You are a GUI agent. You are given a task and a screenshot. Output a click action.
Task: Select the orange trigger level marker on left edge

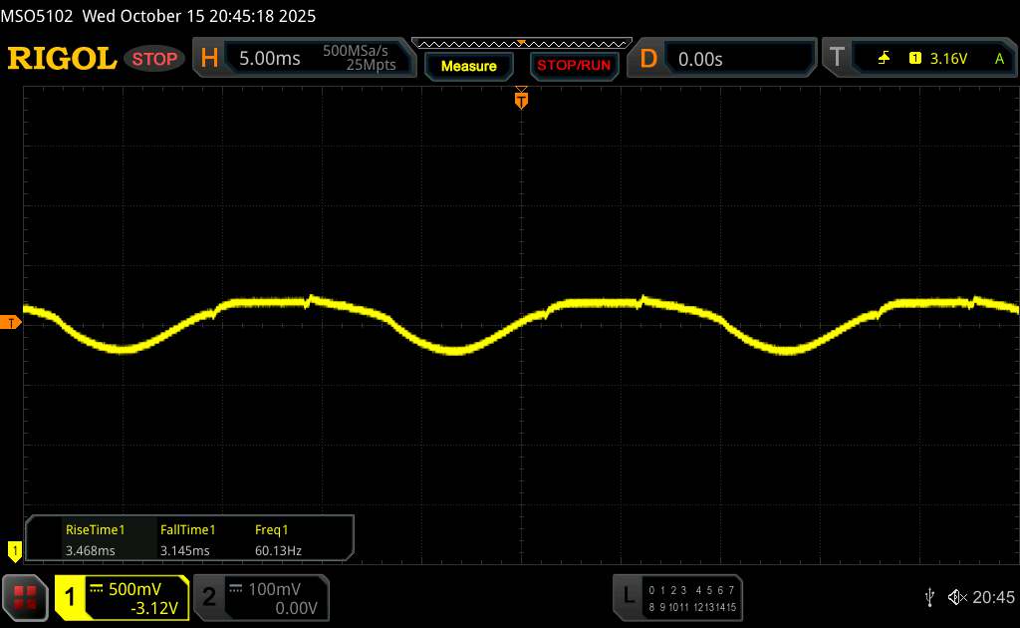tap(11, 322)
